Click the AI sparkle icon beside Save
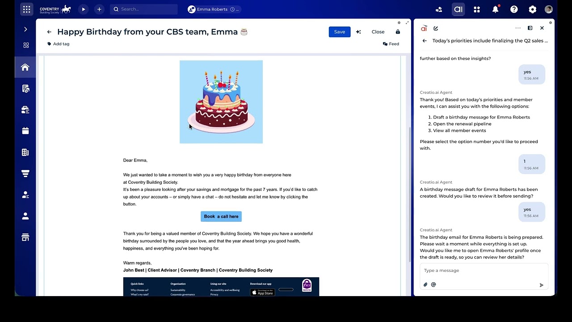572x322 pixels. click(358, 32)
